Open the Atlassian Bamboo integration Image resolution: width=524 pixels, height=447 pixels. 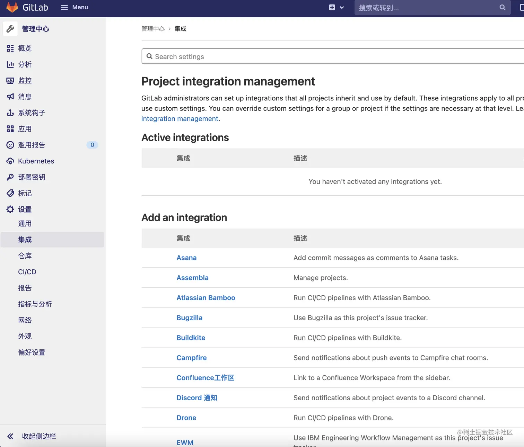206,298
